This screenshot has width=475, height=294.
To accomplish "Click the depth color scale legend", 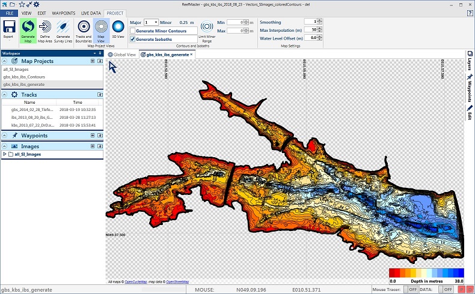I will [x=426, y=272].
